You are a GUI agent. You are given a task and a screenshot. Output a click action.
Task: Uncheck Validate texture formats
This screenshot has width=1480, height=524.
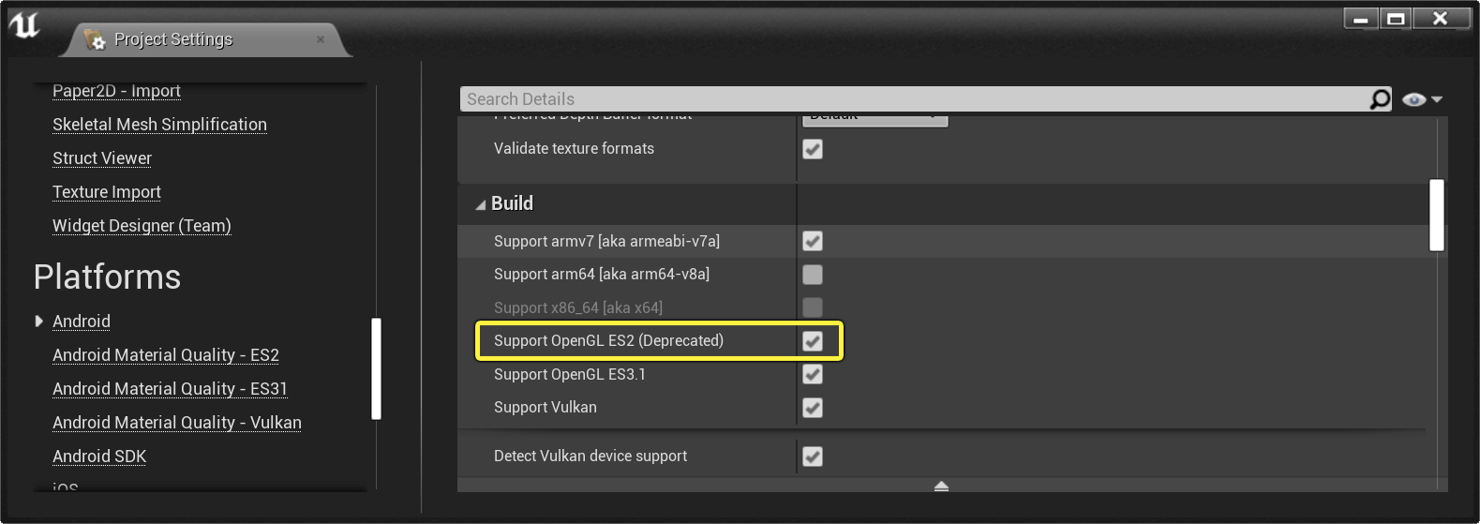tap(813, 149)
